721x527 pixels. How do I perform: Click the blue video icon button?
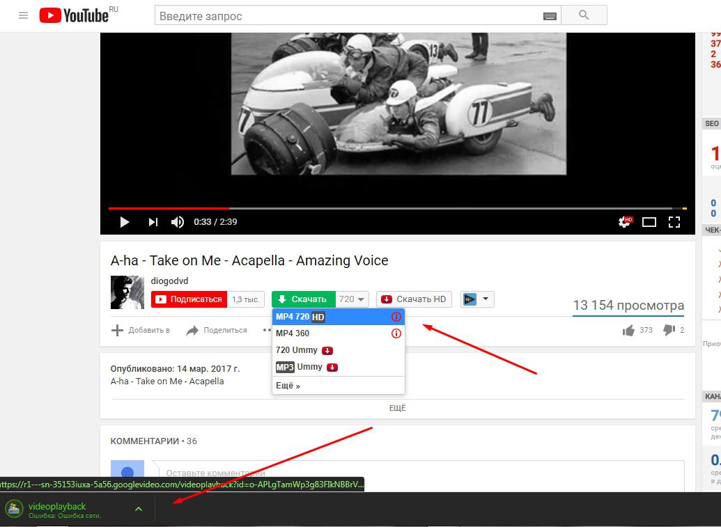pos(469,299)
